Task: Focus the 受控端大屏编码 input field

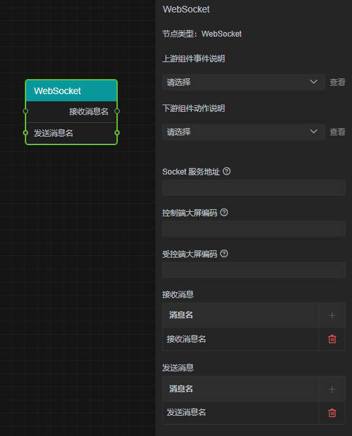Action: [x=254, y=270]
